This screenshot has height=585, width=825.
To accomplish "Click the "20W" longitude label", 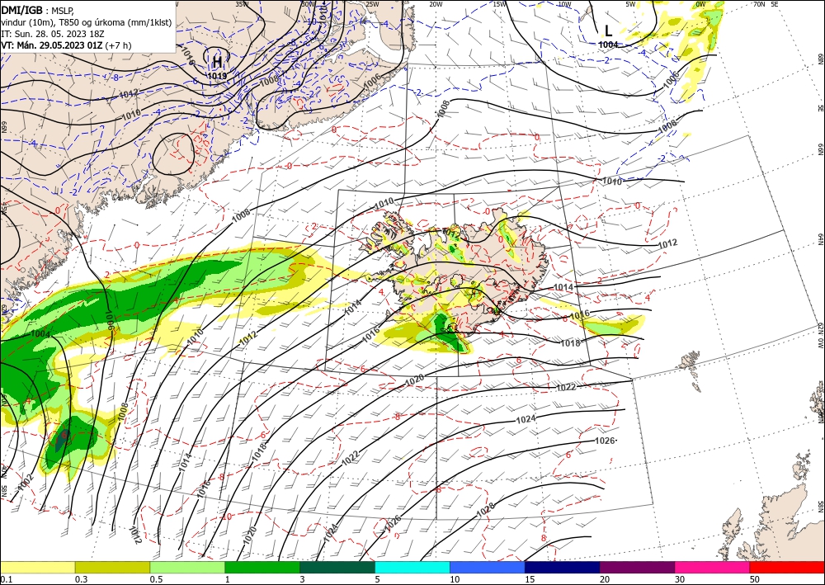I will tap(435, 4).
